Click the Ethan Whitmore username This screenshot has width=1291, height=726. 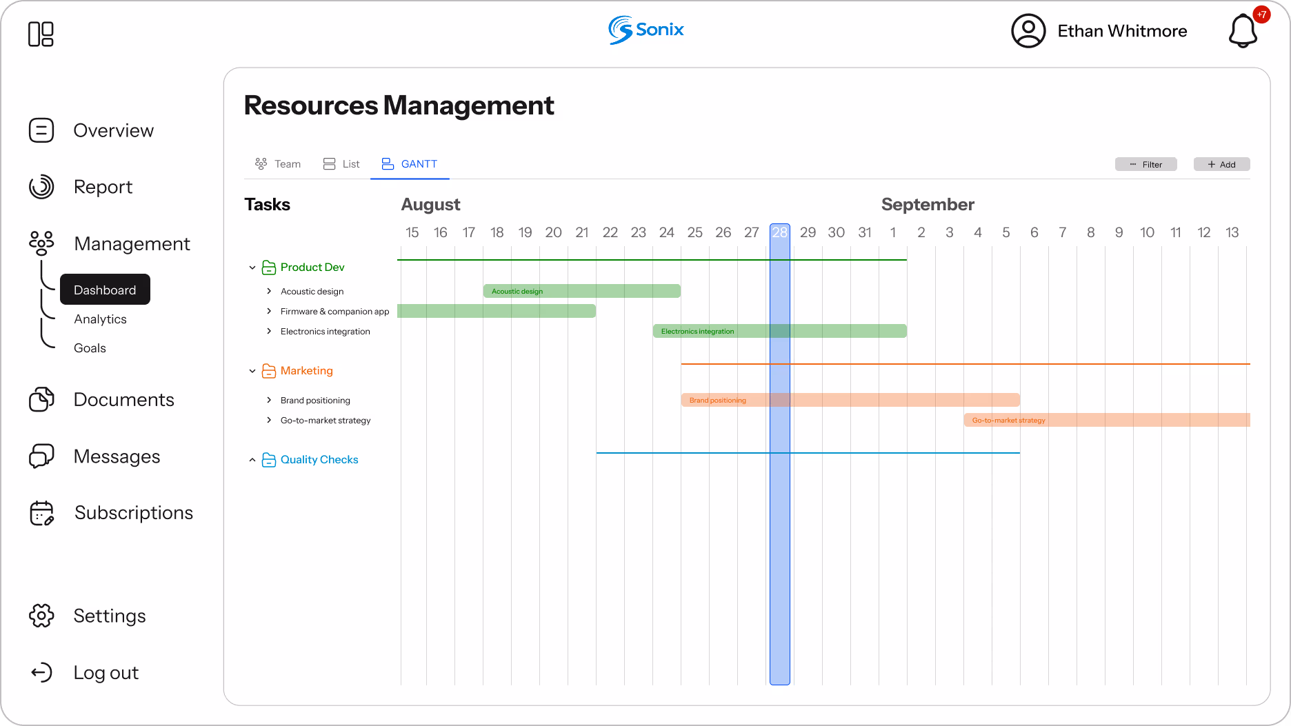point(1122,31)
